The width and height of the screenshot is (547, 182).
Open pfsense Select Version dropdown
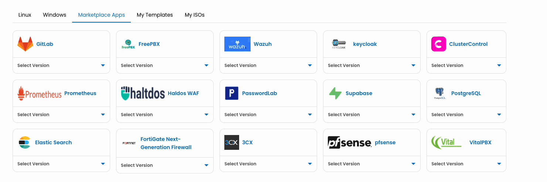372,164
